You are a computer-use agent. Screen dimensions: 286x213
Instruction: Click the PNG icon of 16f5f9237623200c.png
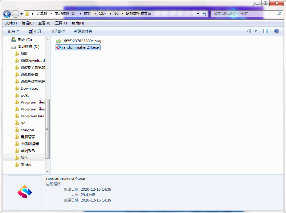58,41
